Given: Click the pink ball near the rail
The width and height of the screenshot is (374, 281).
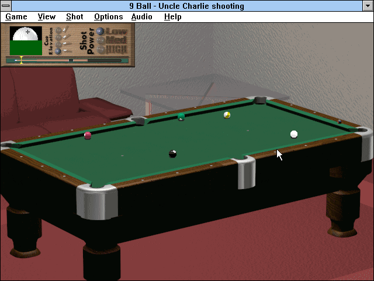Looking at the screenshot, I should [88, 135].
